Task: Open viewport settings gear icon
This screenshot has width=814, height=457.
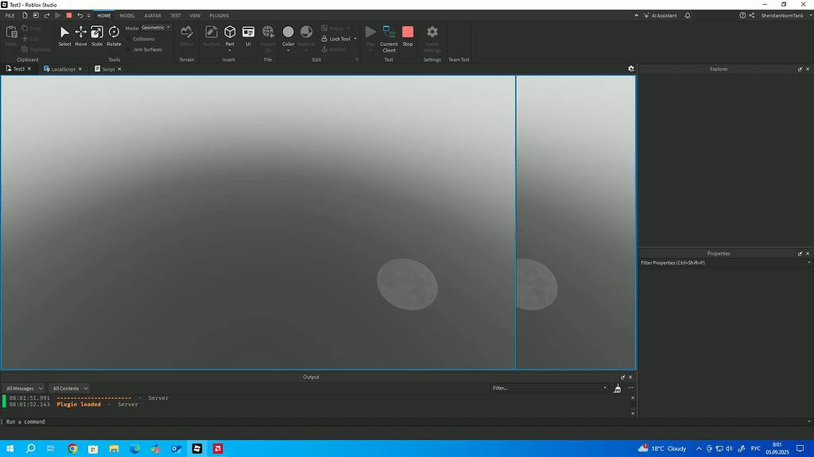Action: pos(631,69)
